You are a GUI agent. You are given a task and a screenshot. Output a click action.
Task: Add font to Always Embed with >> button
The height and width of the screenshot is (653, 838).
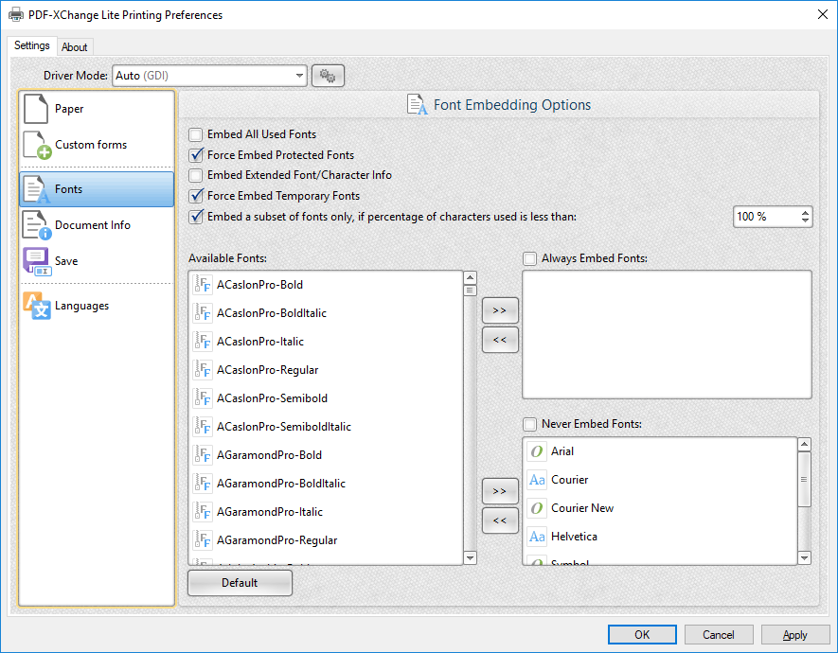coord(500,310)
